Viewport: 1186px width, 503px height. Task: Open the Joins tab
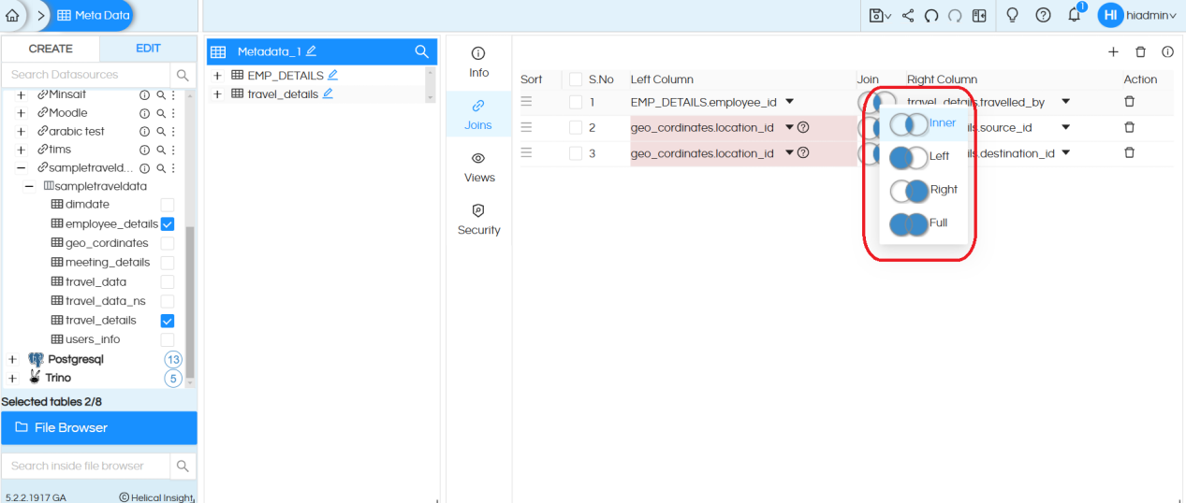click(x=478, y=115)
